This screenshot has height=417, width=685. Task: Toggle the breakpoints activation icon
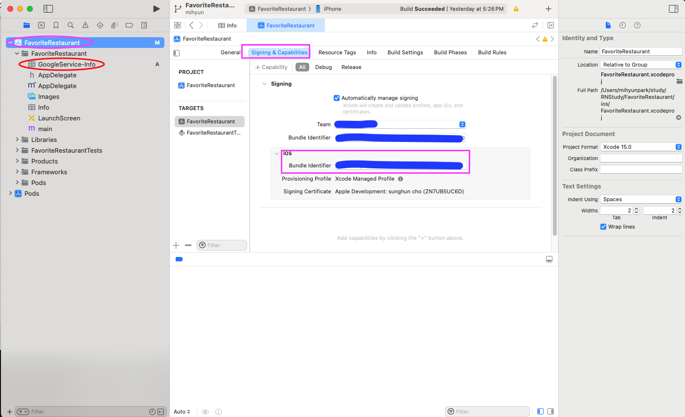click(179, 259)
